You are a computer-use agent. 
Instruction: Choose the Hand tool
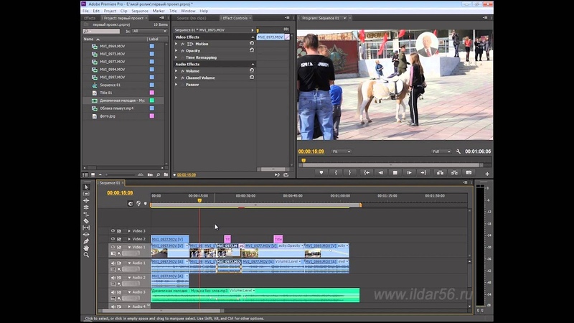point(86,248)
